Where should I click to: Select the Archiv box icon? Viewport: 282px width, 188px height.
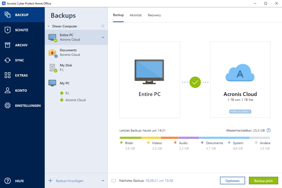[x=8, y=45]
